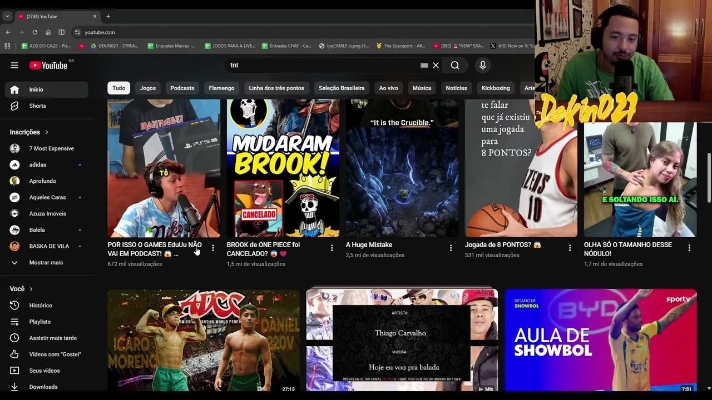Image resolution: width=712 pixels, height=400 pixels.
Task: Click the YouTube logo
Action: pos(48,66)
